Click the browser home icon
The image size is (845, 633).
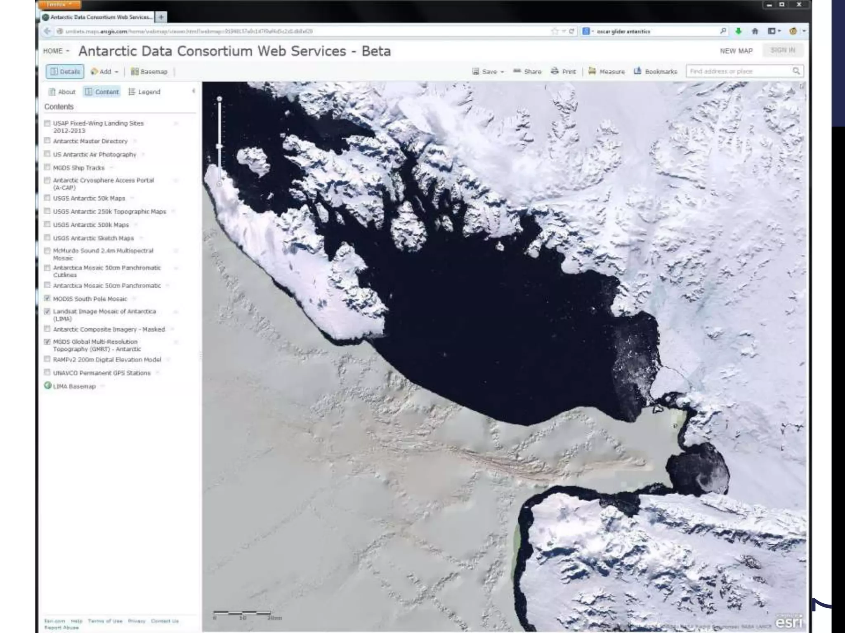[755, 31]
